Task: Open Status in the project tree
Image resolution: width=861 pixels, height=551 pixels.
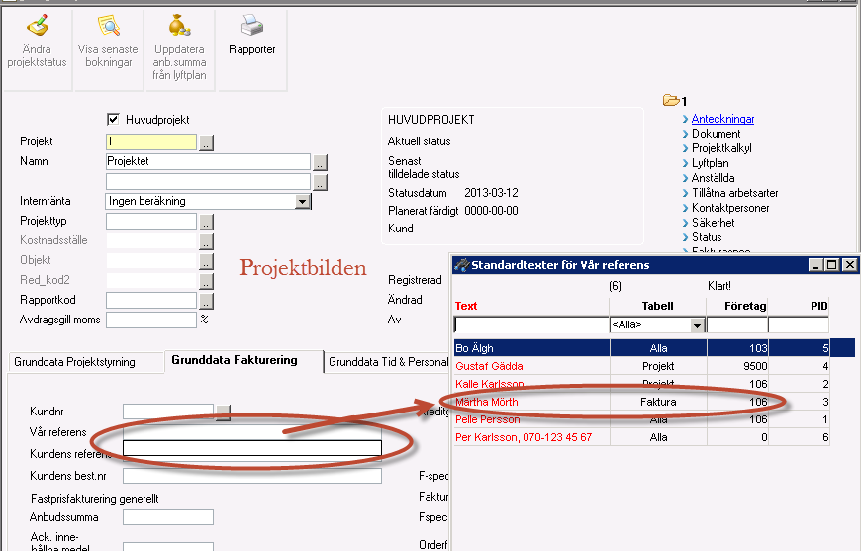Action: (707, 237)
